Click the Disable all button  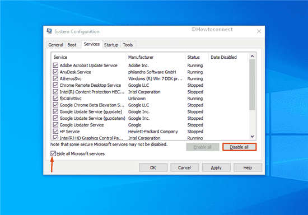tap(239, 147)
